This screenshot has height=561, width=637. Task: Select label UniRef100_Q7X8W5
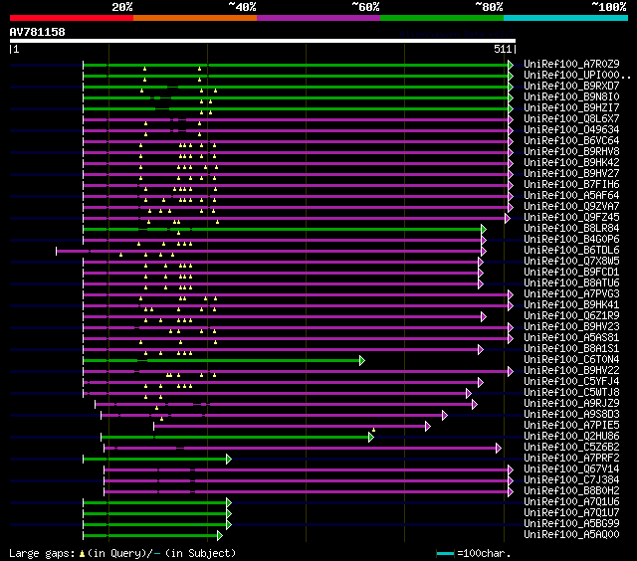click(x=571, y=261)
